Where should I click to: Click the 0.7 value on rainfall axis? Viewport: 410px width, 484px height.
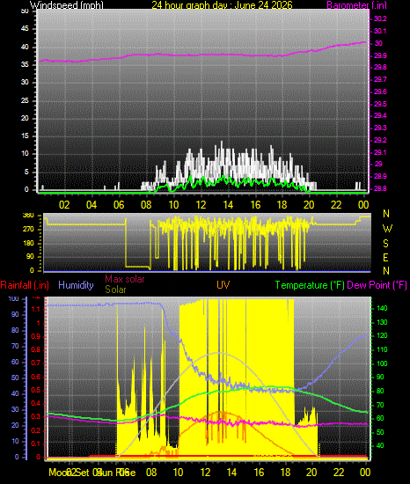36,363
